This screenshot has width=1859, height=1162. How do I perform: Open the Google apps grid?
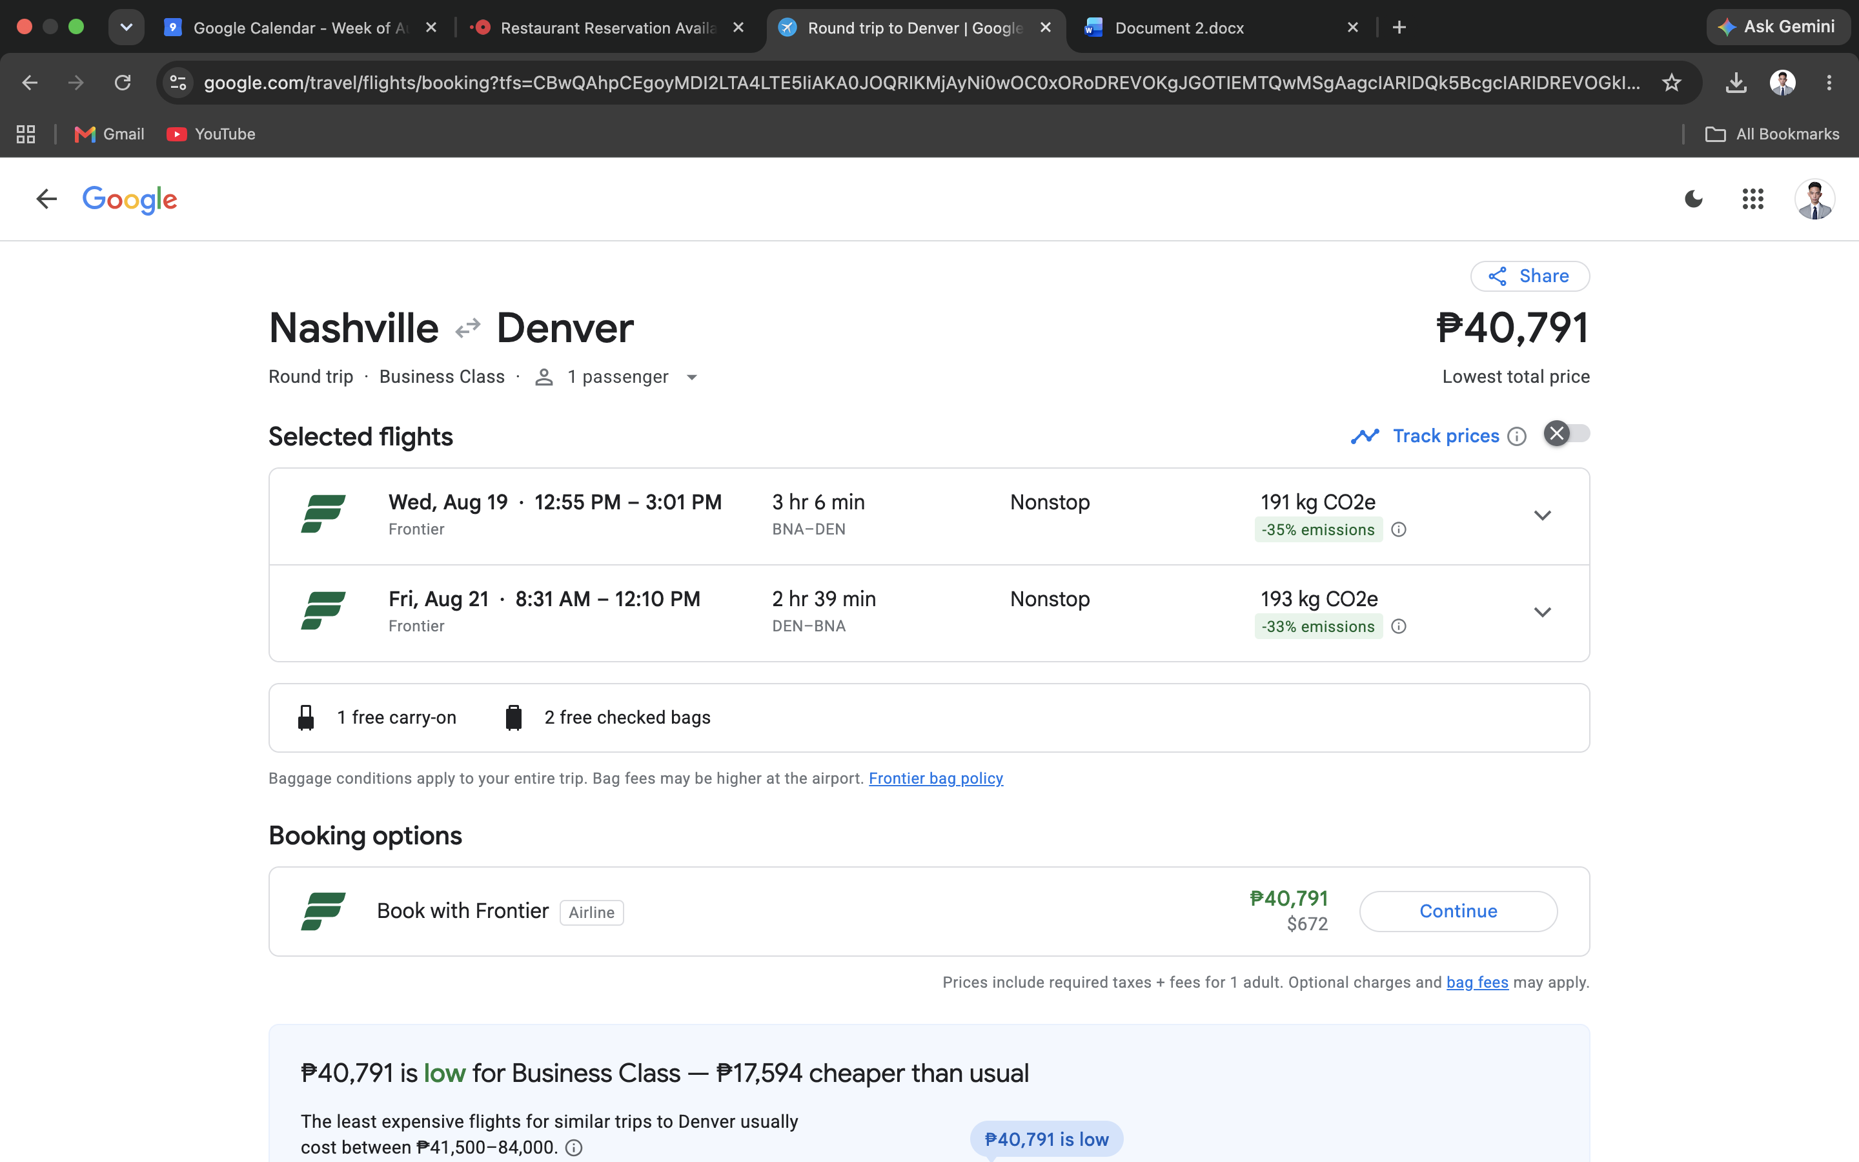(x=1752, y=200)
